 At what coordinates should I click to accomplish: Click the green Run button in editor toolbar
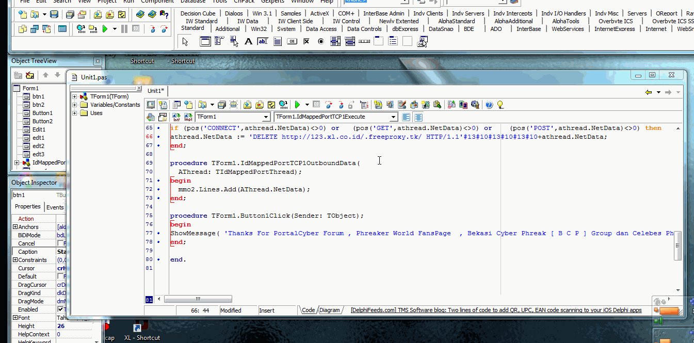pyautogui.click(x=297, y=105)
